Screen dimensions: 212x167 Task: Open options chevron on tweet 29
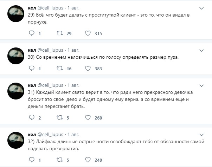pyautogui.click(x=201, y=8)
